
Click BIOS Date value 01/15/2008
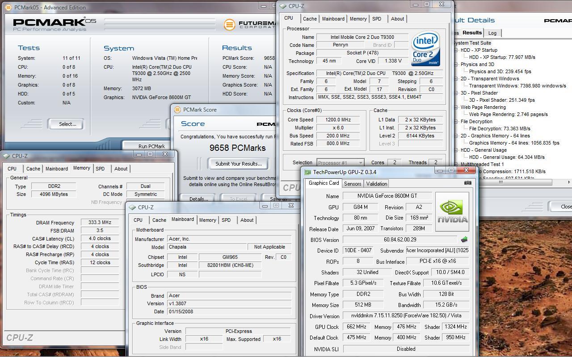point(229,311)
